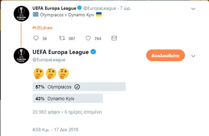Click the UEFA Europa League name in the top tweet
The image size is (209, 136).
[x=54, y=8]
